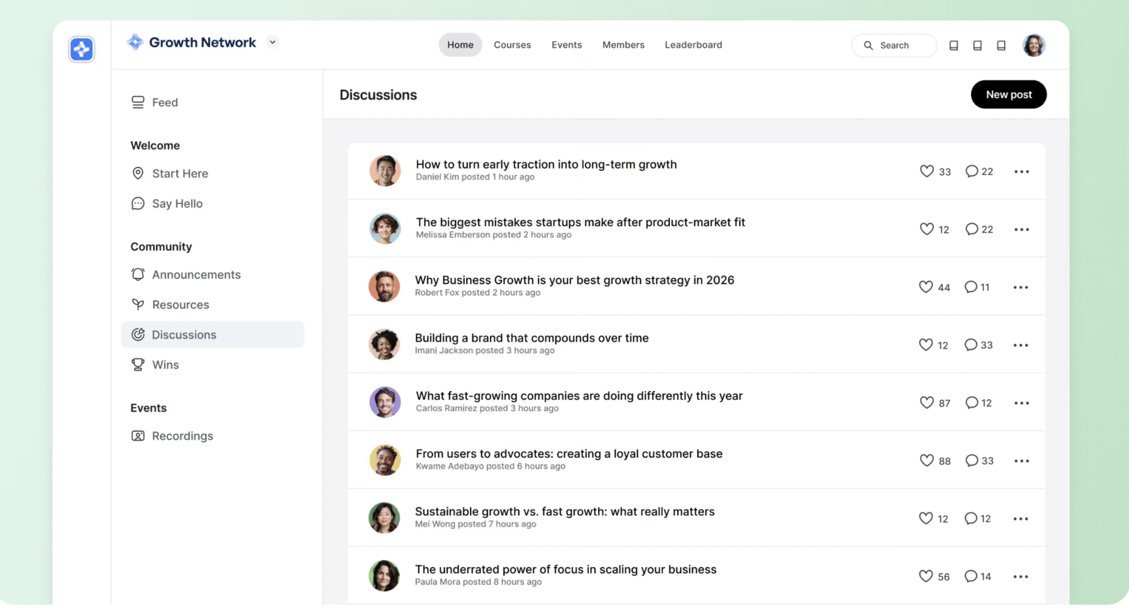Click the first icon right of Search
Image resolution: width=1129 pixels, height=608 pixels.
(x=953, y=46)
